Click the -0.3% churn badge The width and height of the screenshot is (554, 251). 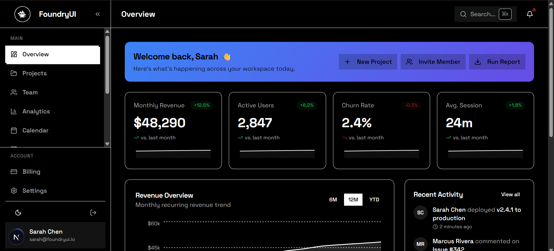411,105
